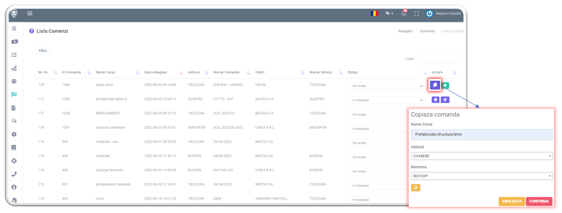Screen dimensions: 562x213
Task: Open the settings gear in the sidebar
Action: pos(14,134)
